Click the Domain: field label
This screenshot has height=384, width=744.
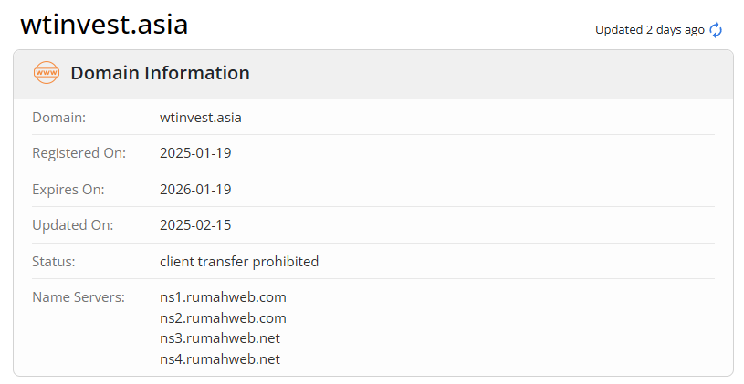58,117
